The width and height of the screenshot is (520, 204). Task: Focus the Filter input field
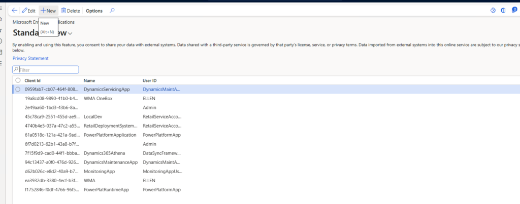(46, 70)
